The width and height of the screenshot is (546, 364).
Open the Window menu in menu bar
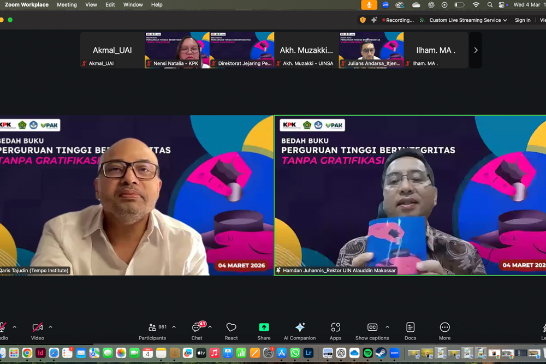(133, 5)
